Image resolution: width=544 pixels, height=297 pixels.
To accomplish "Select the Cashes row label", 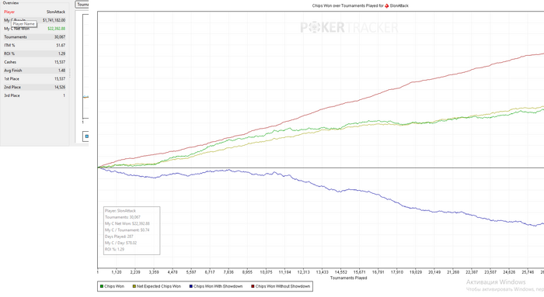I will click(10, 62).
